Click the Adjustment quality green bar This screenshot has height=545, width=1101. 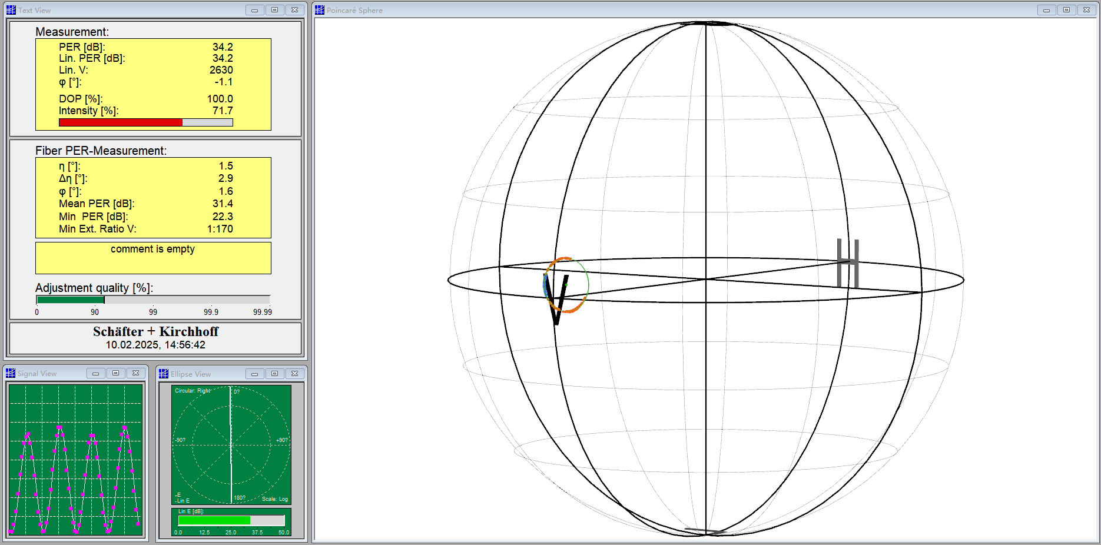coord(70,300)
